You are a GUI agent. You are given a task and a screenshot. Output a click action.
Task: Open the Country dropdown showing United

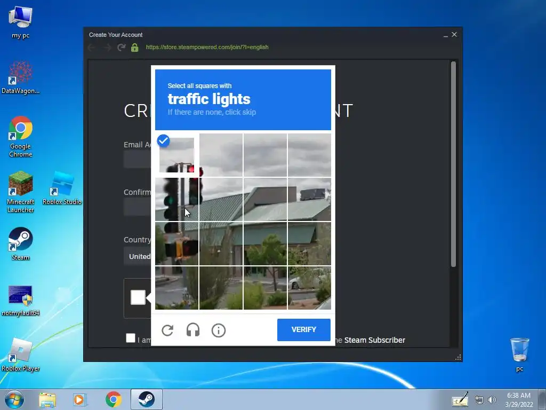138,256
